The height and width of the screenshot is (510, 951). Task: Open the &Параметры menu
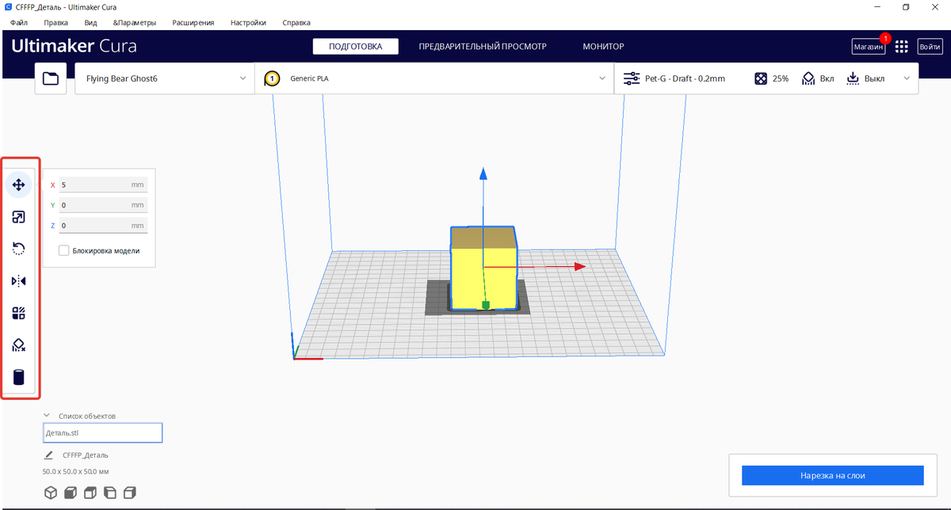point(134,23)
